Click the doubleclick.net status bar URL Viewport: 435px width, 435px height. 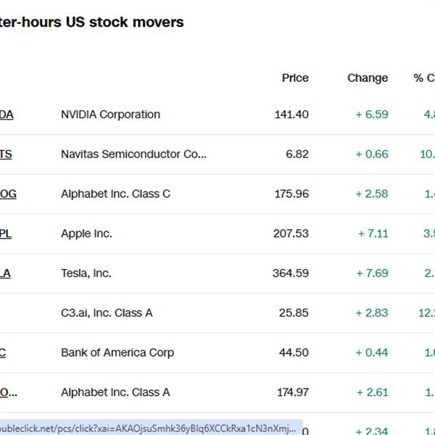(x=149, y=428)
